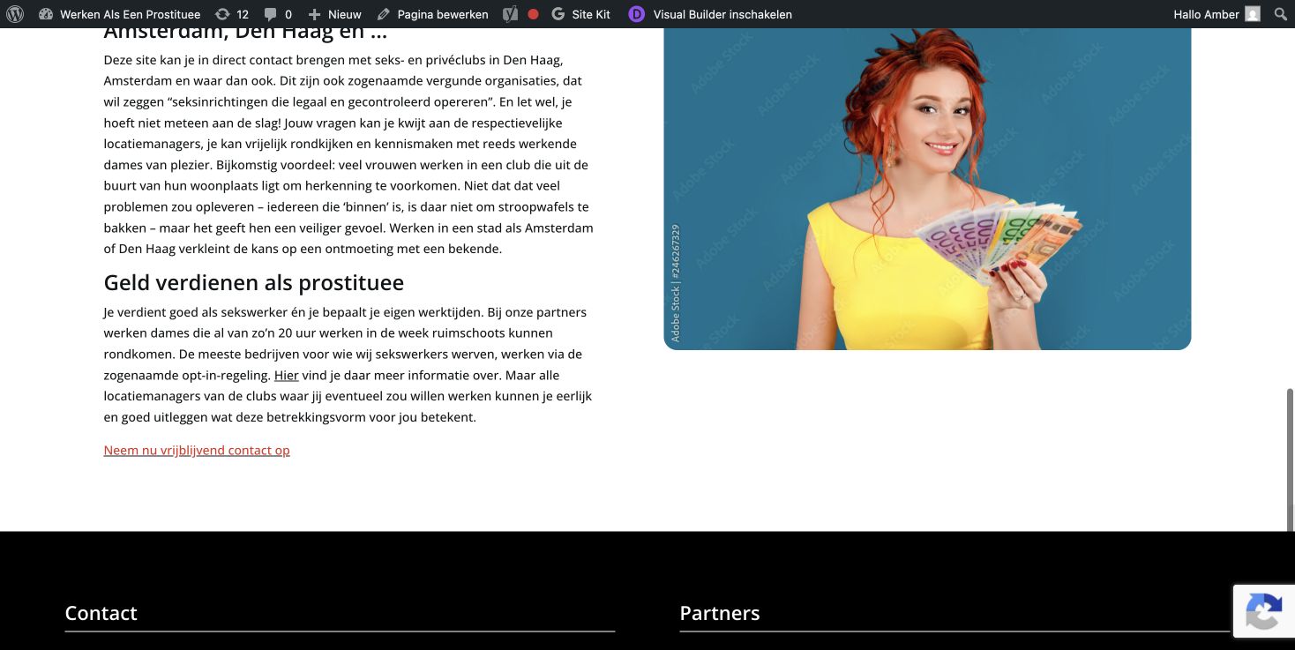Open the Yoast SEO icon
1295x650 pixels.
[510, 14]
